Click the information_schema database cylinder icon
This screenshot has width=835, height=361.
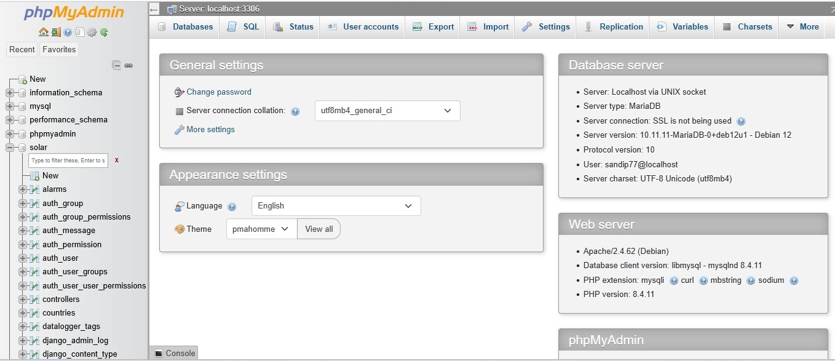[x=23, y=93]
